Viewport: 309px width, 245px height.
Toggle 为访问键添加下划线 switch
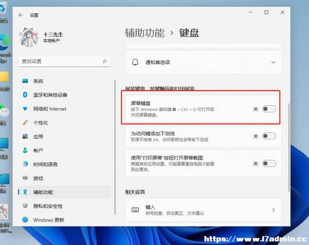point(269,136)
